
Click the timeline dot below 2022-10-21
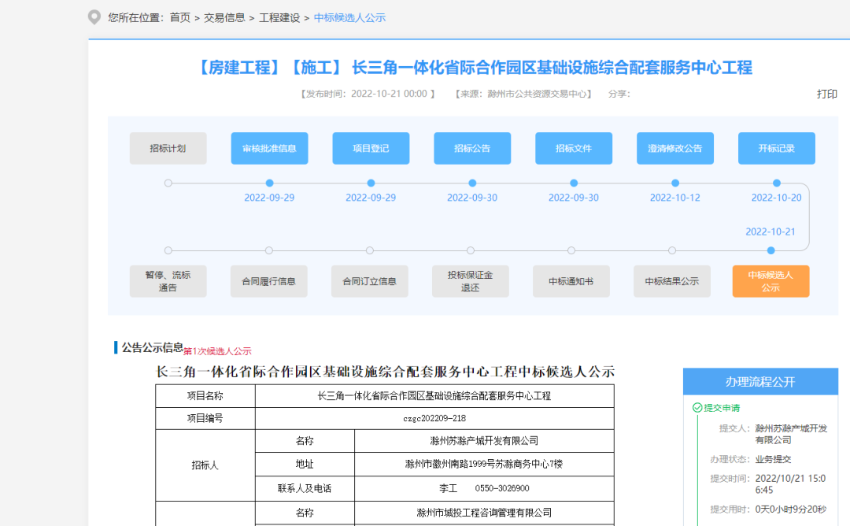[x=770, y=250]
